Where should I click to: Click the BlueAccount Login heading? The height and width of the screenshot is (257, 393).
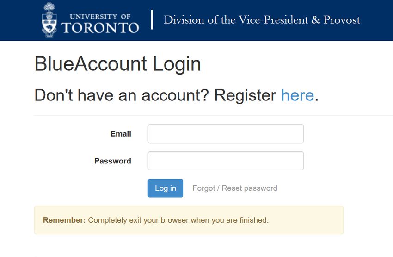coord(117,64)
